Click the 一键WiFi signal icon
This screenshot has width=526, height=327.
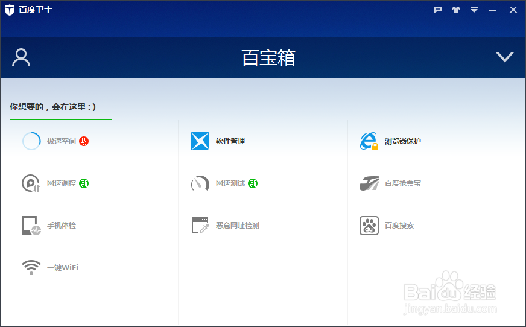(x=31, y=268)
